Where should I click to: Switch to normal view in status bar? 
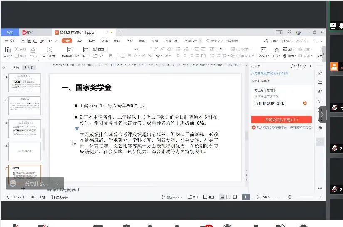tap(222, 197)
